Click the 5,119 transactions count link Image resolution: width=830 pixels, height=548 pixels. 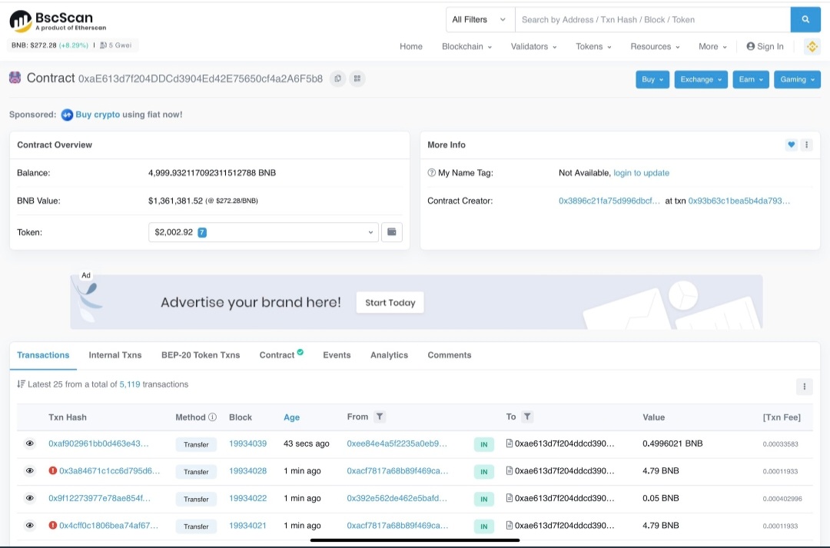(130, 384)
